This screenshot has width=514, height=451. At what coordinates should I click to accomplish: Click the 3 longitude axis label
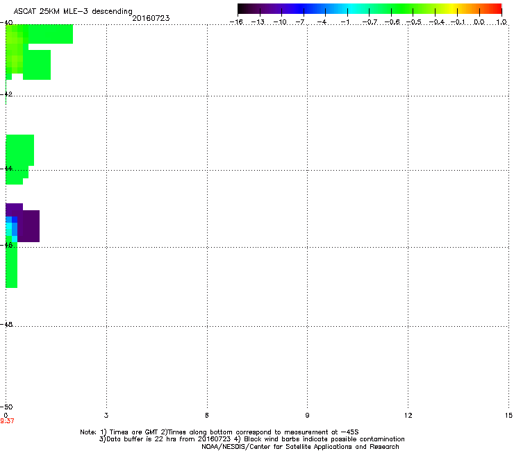click(x=106, y=416)
